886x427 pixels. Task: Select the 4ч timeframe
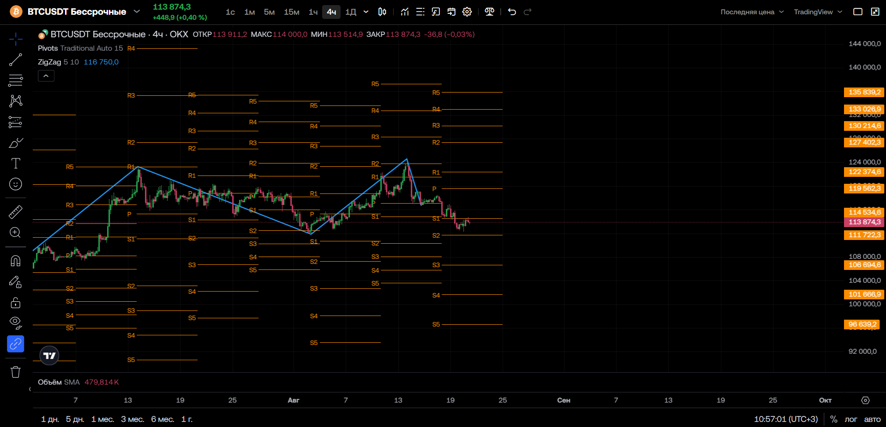[331, 12]
